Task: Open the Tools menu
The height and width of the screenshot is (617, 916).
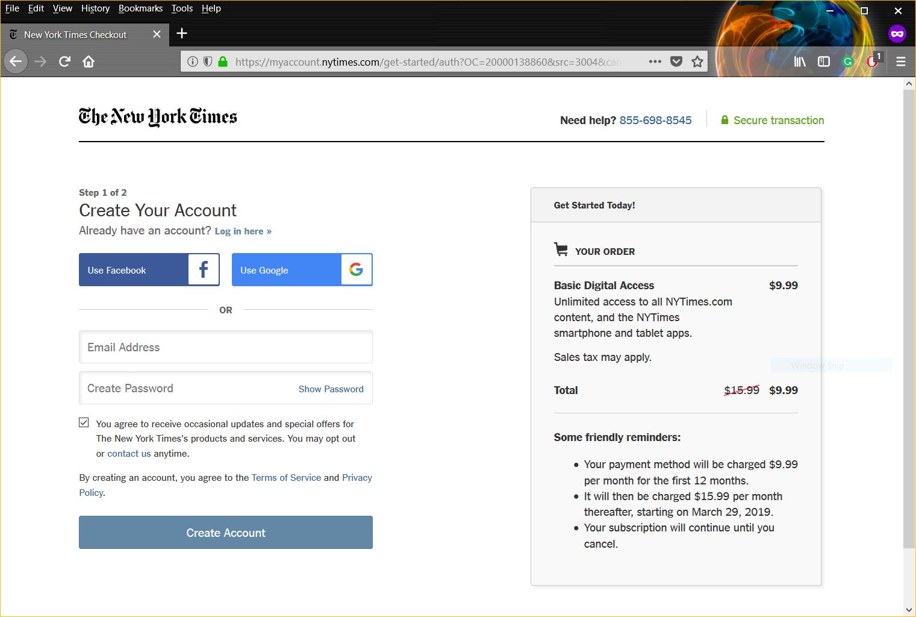Action: [182, 8]
